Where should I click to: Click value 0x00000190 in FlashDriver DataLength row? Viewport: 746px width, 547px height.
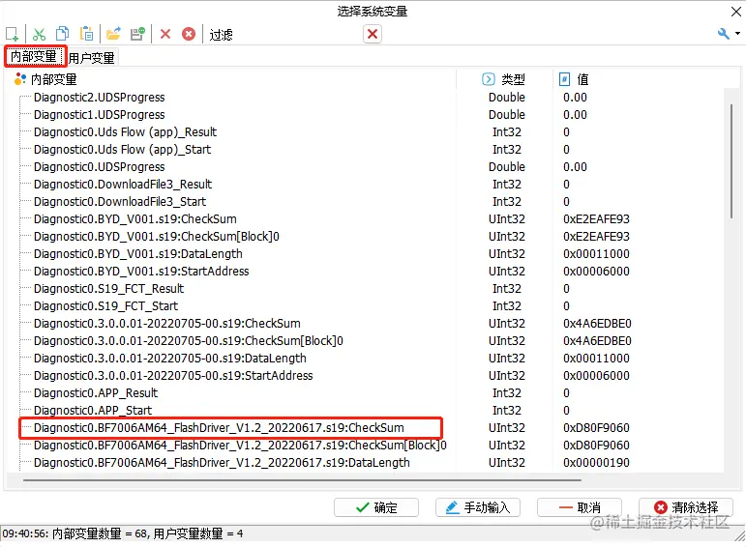click(596, 463)
